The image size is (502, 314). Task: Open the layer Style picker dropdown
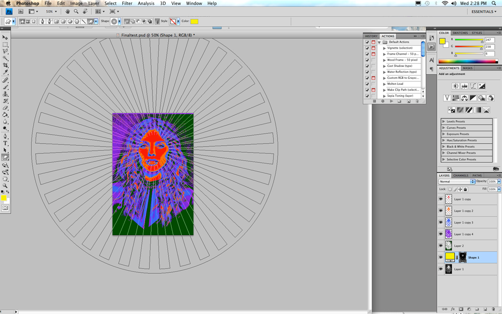(178, 22)
